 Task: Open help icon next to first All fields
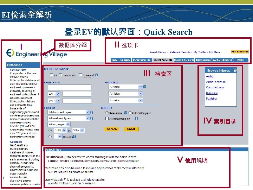click(145, 87)
